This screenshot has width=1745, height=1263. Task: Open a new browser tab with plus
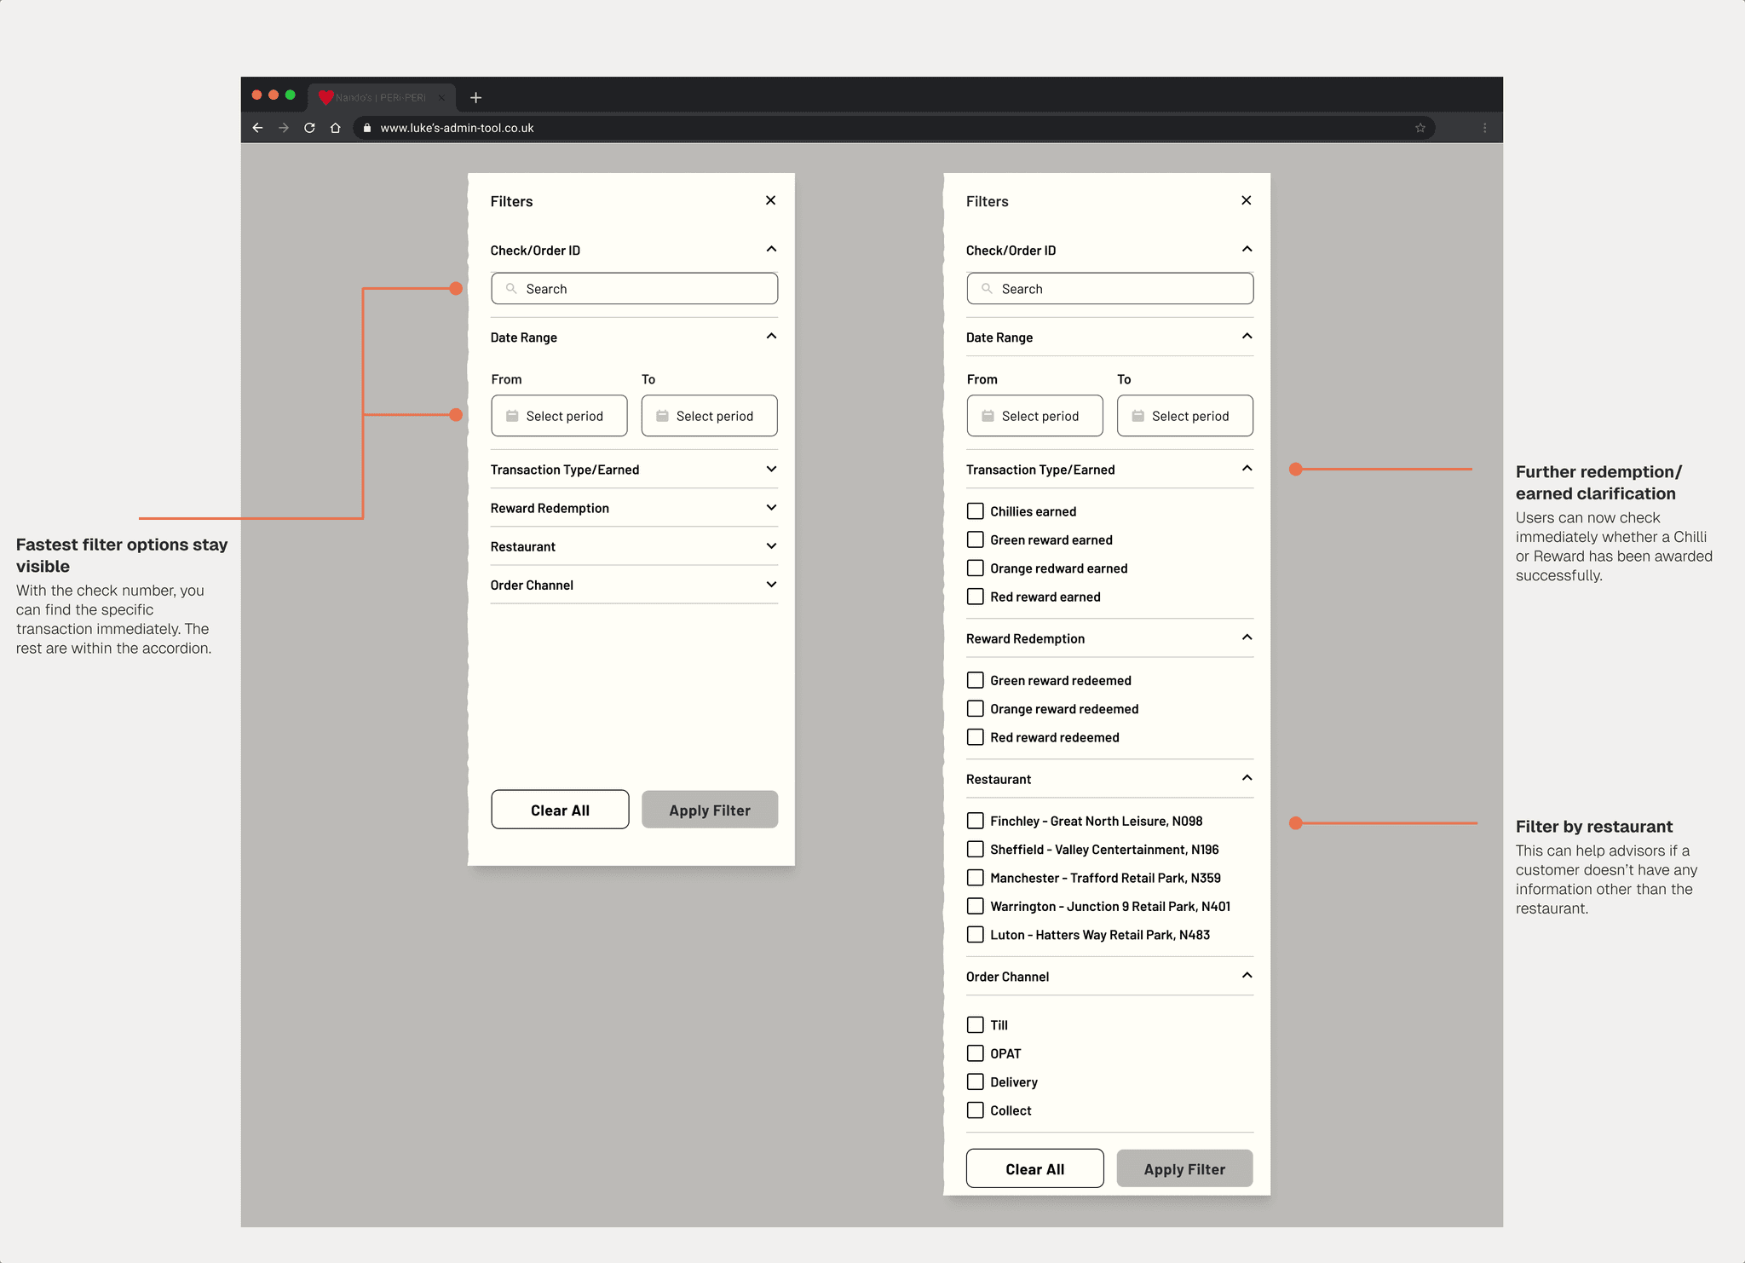click(475, 98)
